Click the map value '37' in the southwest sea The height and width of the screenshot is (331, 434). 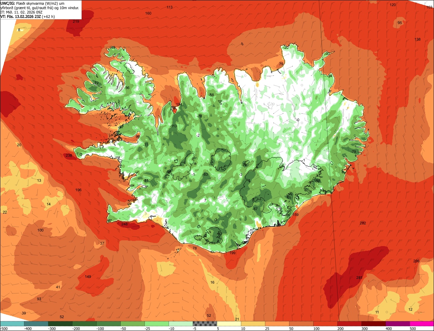[x=102, y=243]
